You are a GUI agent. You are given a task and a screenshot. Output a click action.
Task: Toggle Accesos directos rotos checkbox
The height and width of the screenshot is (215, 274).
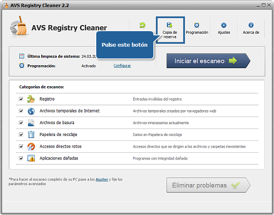point(21,146)
